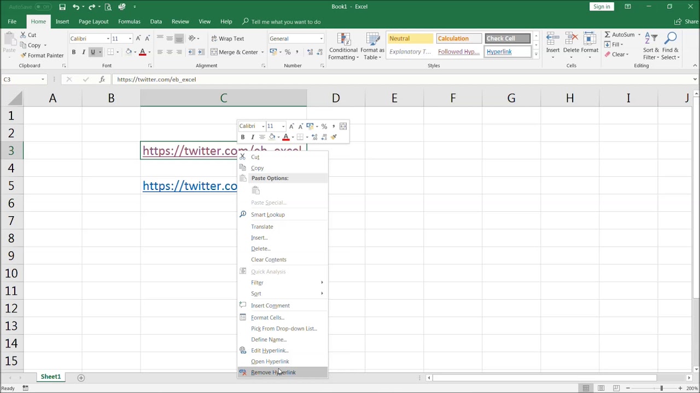700x393 pixels.
Task: Toggle Bold in the ribbon Font group
Action: click(74, 52)
